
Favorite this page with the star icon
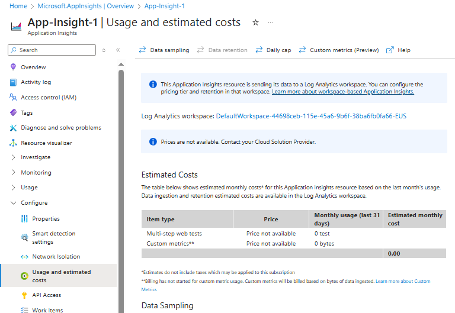point(255,22)
